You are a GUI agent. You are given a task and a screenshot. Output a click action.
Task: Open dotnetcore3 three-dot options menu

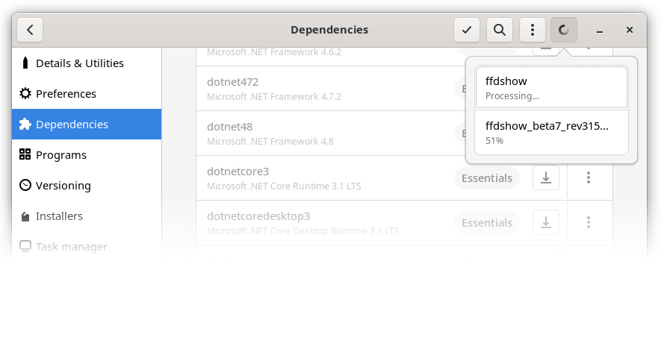click(x=589, y=177)
